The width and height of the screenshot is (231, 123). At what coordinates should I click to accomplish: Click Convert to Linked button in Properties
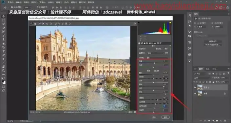(213, 45)
